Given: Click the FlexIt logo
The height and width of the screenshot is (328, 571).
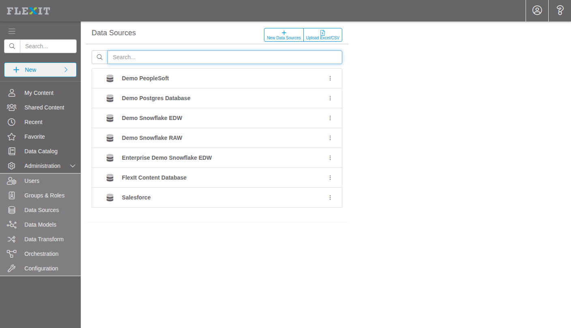Looking at the screenshot, I should click(28, 11).
